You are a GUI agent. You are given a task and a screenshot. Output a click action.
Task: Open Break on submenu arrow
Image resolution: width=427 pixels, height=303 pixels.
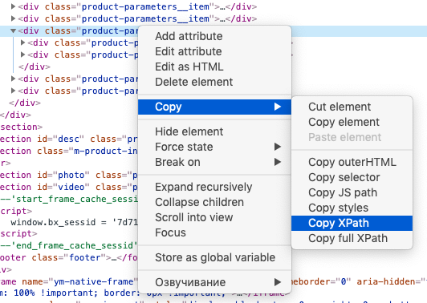point(278,162)
